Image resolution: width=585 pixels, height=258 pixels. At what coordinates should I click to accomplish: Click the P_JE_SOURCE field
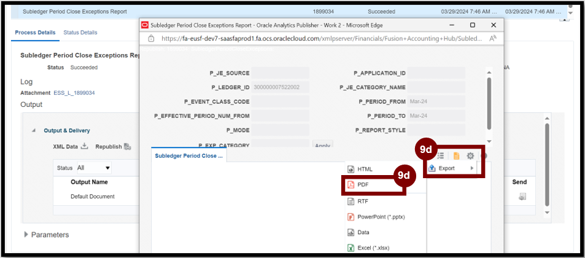click(280, 73)
